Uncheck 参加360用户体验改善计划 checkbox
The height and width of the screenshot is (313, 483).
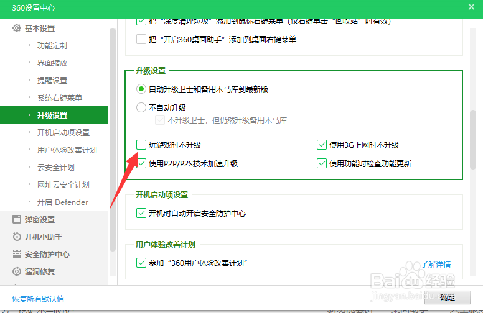tap(141, 263)
